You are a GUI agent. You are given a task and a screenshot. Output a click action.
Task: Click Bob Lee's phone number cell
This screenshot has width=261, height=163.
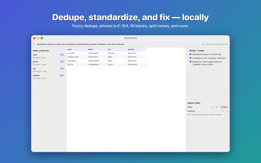(93, 64)
